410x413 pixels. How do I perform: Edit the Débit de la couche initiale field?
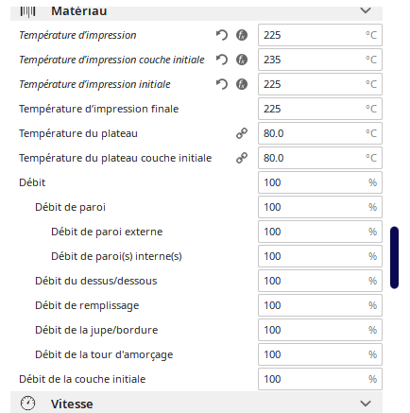[320, 379]
